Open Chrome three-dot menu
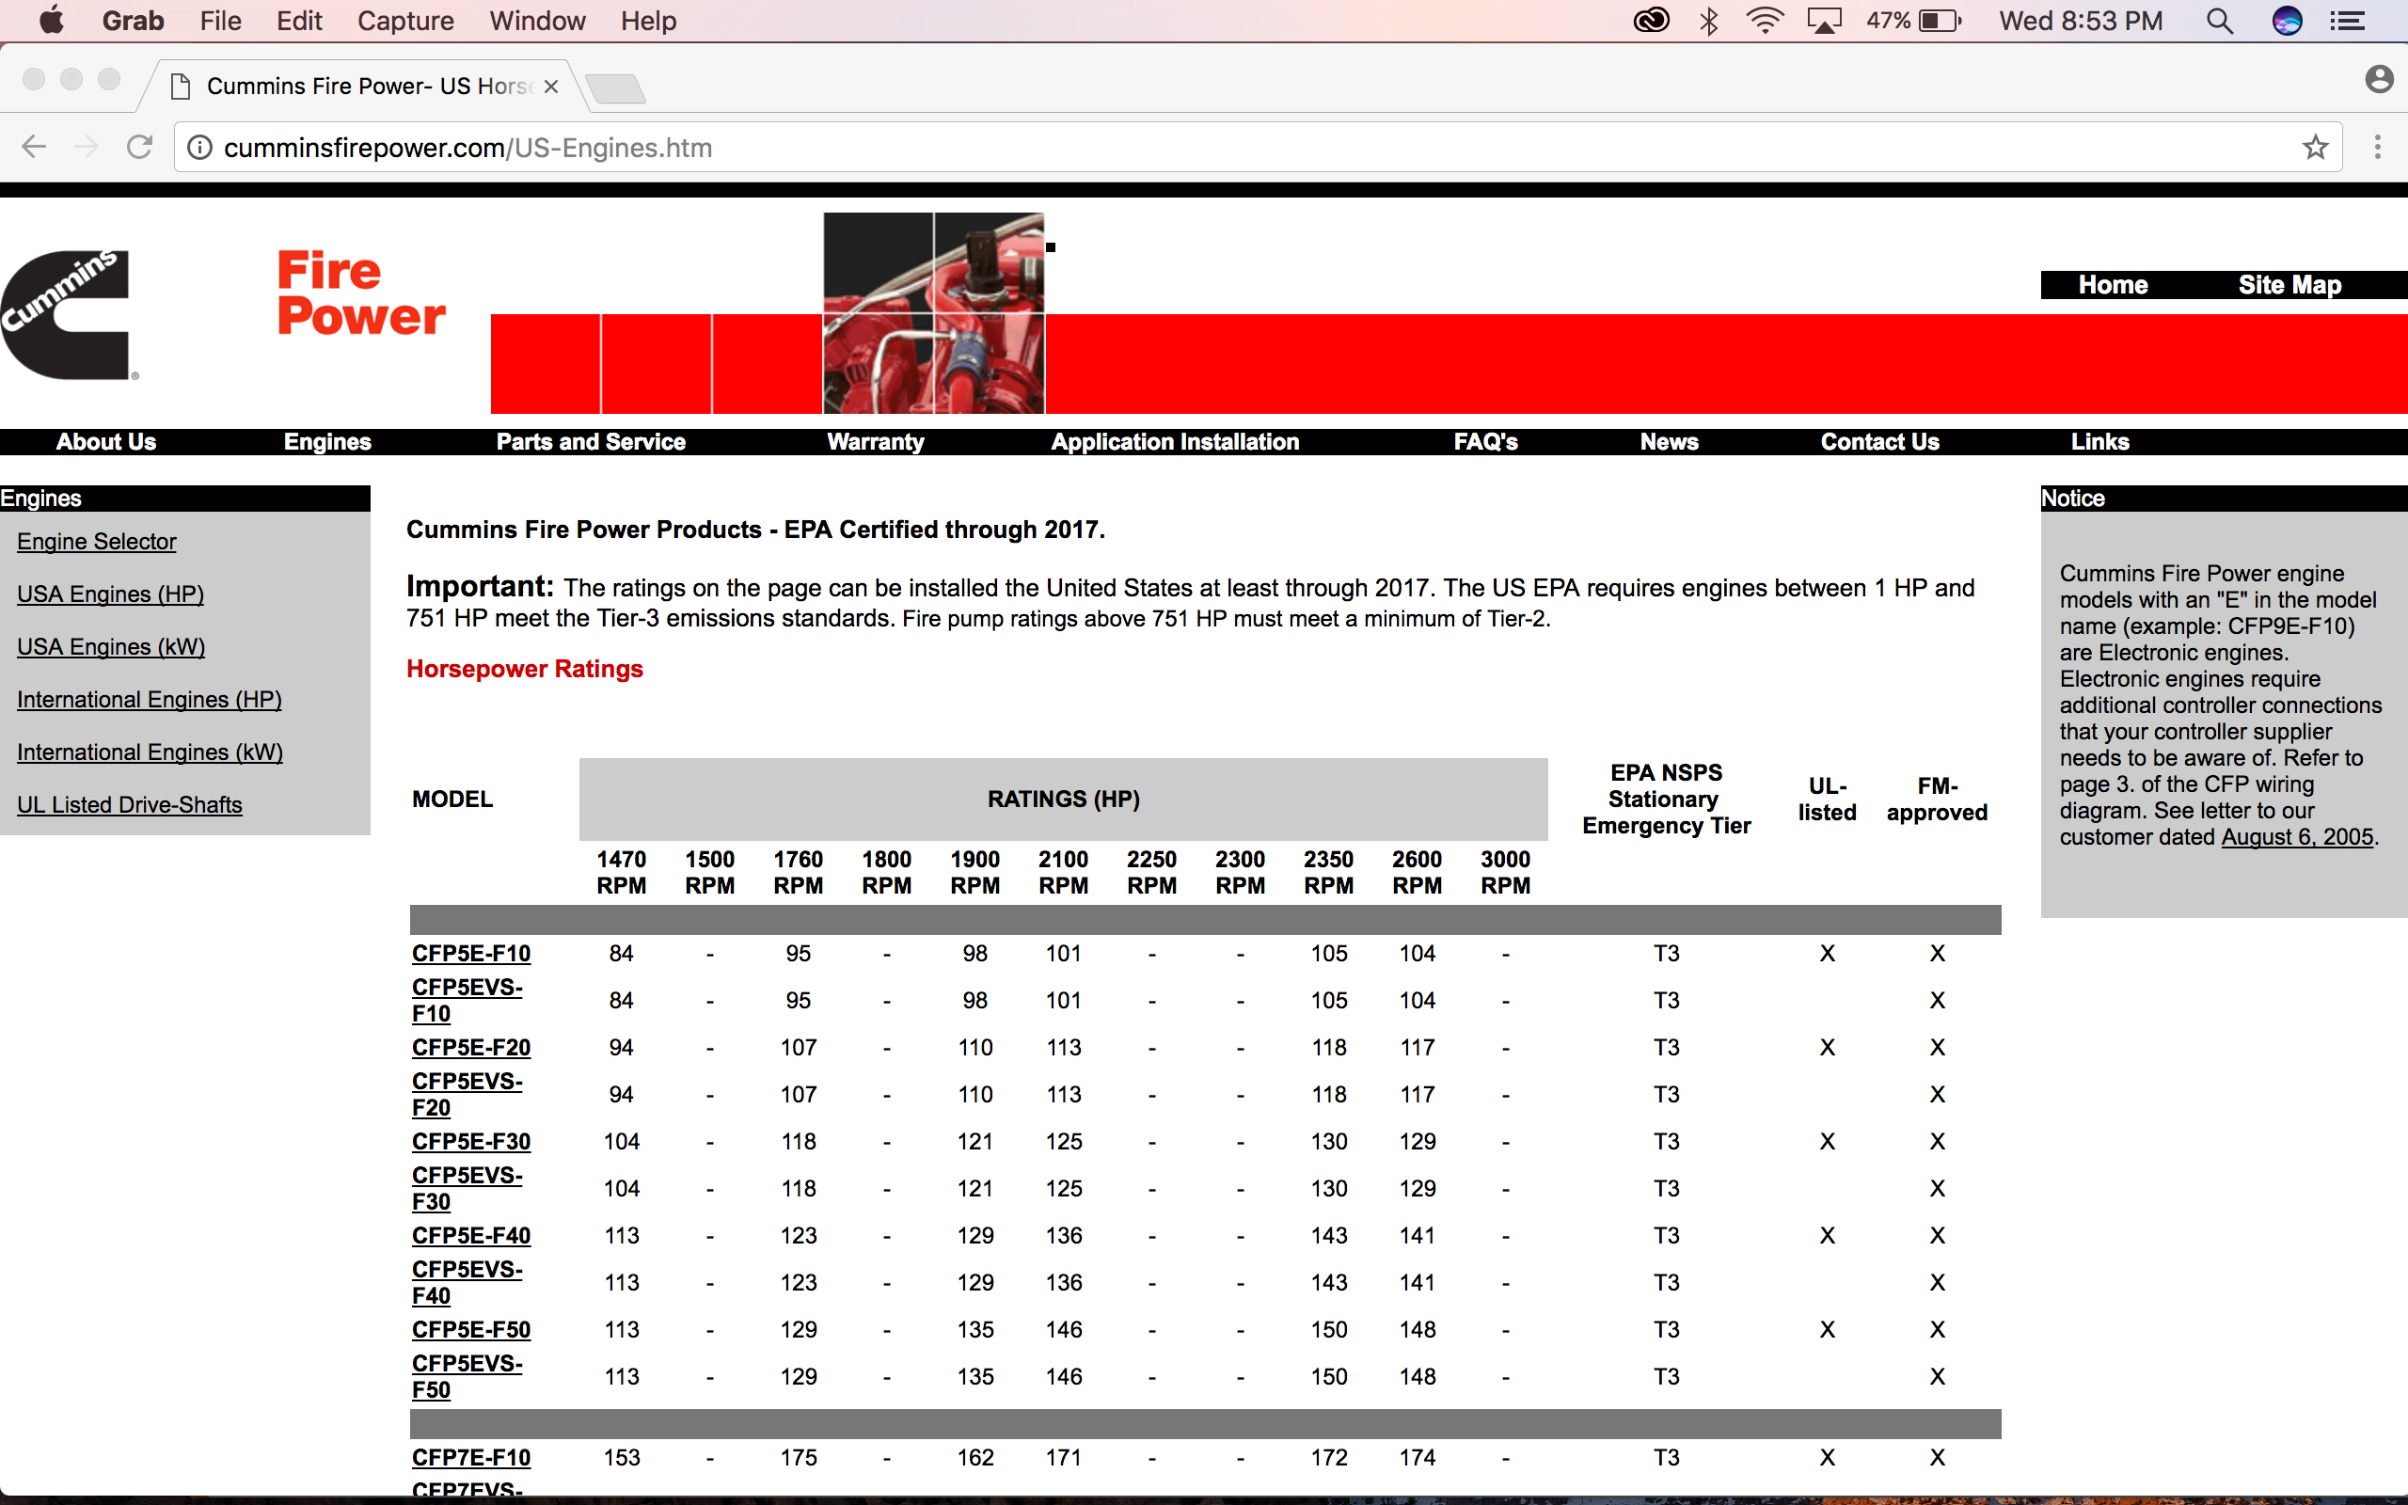2408x1505 pixels. click(x=2377, y=148)
